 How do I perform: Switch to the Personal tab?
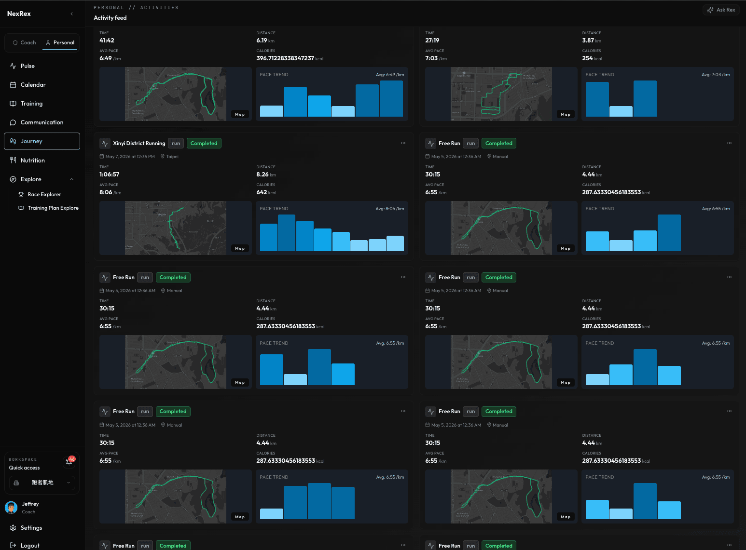click(x=60, y=42)
